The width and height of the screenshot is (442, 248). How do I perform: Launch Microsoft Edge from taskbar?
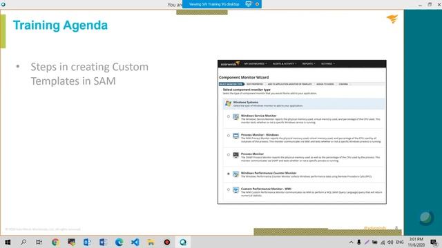coord(119,242)
